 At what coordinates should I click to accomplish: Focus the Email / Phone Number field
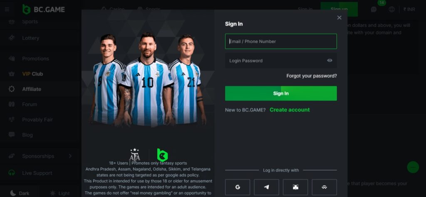[281, 41]
